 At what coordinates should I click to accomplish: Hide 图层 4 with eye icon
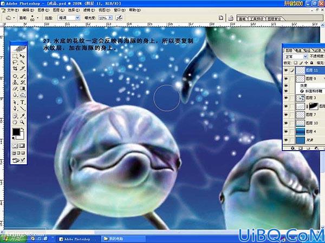point(286,131)
